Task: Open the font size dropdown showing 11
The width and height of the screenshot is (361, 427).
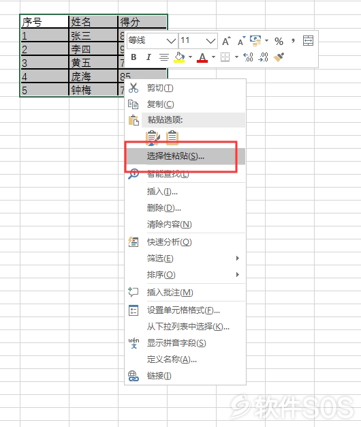Action: click(x=198, y=41)
